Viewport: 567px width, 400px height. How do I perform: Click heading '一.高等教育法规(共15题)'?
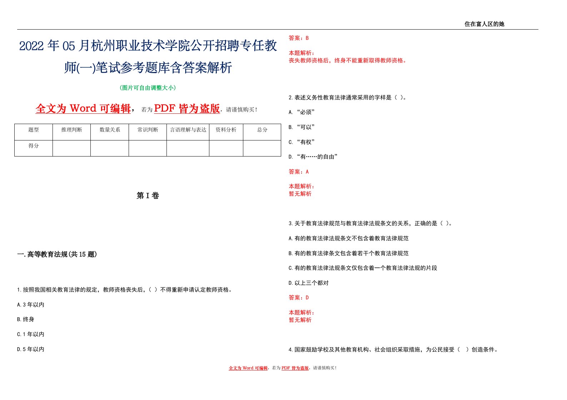pos(57,254)
